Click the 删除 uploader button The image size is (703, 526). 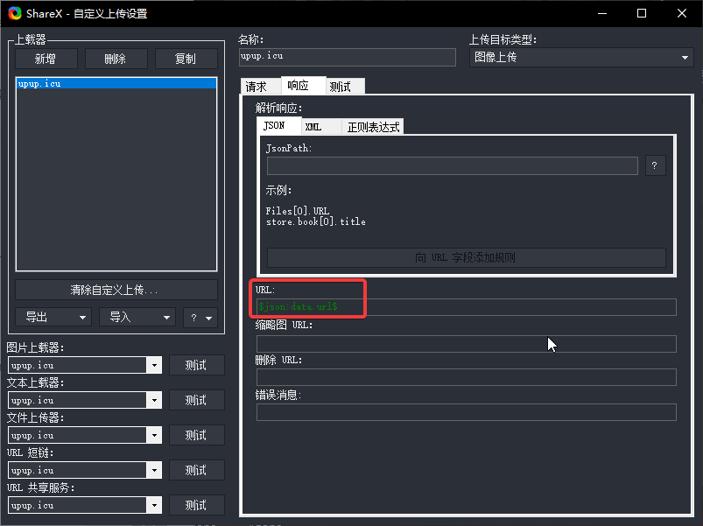point(116,59)
